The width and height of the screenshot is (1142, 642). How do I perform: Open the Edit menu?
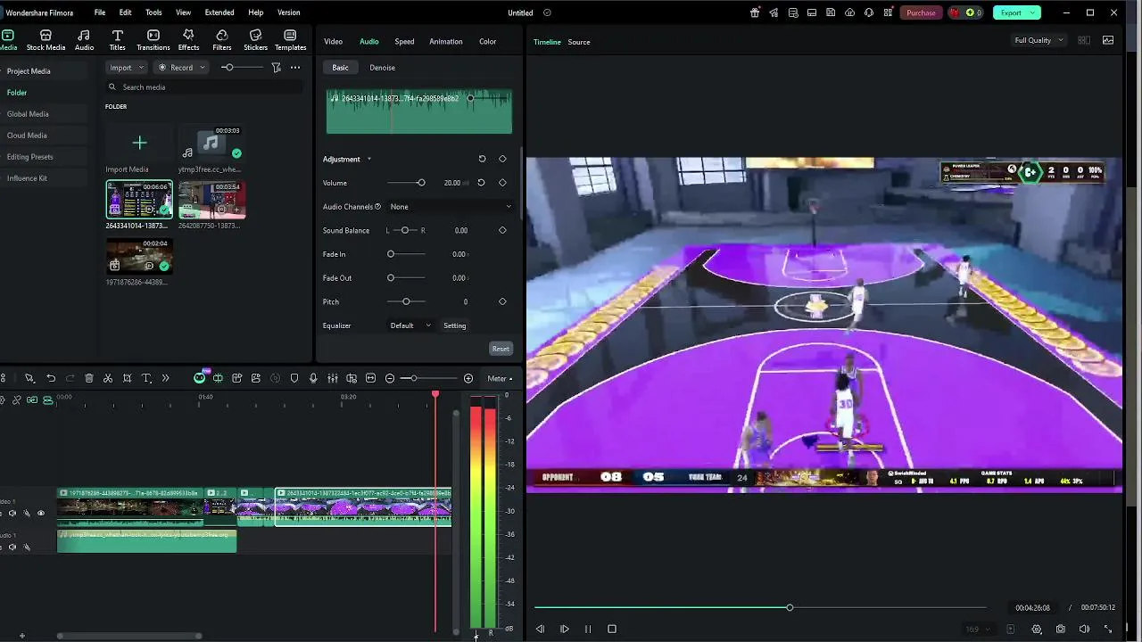(x=125, y=12)
